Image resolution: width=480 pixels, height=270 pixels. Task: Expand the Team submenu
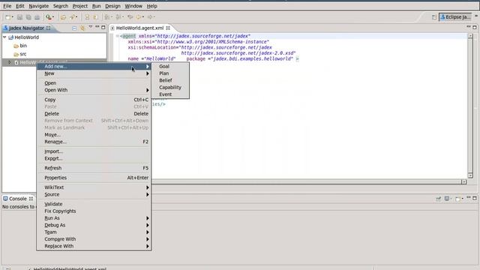click(94, 232)
